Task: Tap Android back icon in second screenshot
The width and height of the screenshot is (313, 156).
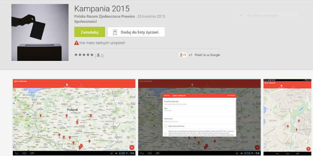Action: click(x=142, y=153)
